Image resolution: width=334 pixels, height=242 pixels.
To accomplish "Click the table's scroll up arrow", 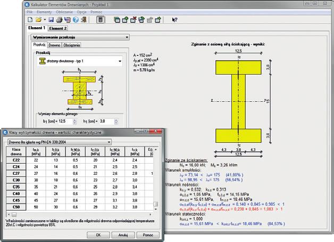I will 156,149.
